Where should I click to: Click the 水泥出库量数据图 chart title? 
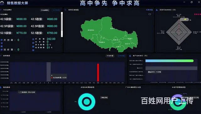click(x=87, y=87)
